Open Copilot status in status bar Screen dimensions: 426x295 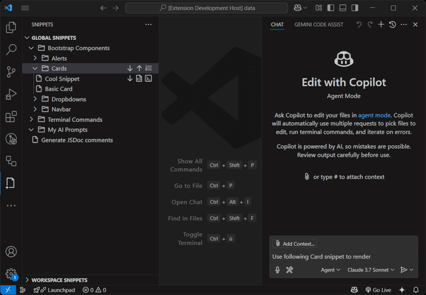354,290
